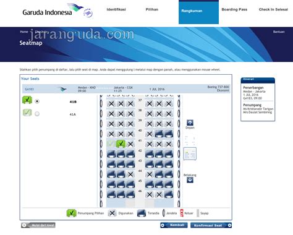
Task: Click the Konfirmasi Seat button
Action: click(x=211, y=225)
